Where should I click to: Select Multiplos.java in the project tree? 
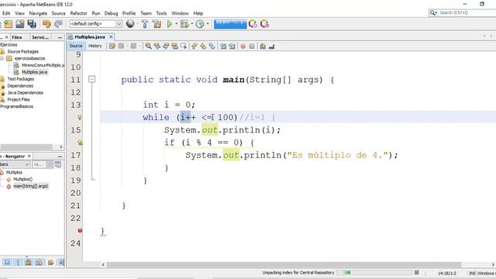(x=34, y=72)
